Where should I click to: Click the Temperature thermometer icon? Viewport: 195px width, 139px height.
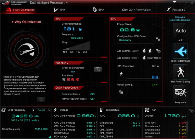point(101,110)
